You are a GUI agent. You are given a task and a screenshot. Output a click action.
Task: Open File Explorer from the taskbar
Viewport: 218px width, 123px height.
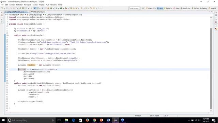point(66,120)
